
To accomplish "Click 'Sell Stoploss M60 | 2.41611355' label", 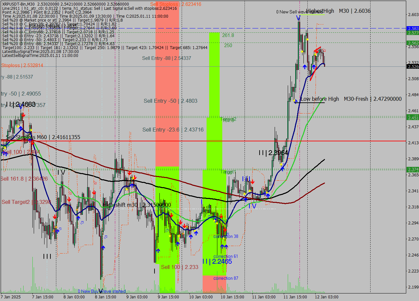I will (43, 137).
